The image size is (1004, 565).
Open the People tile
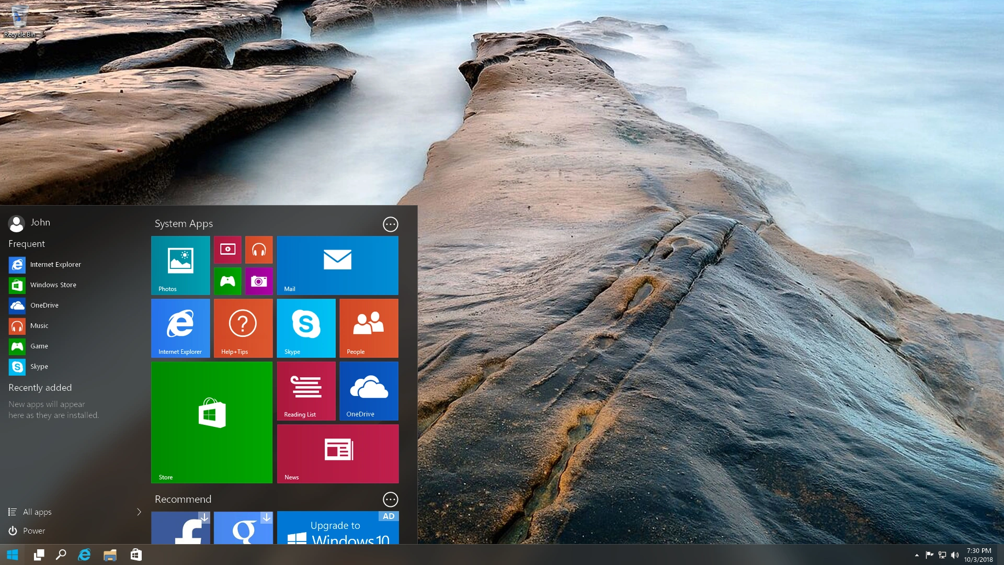click(369, 328)
